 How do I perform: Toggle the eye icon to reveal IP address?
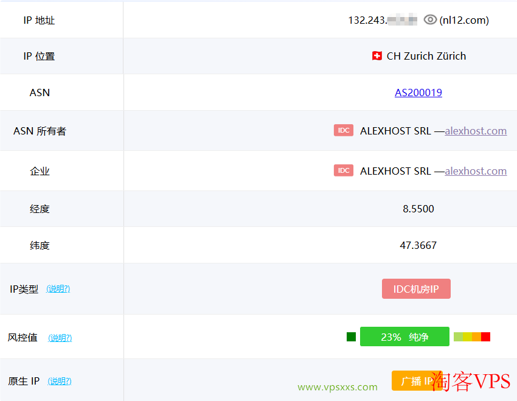pyautogui.click(x=430, y=20)
